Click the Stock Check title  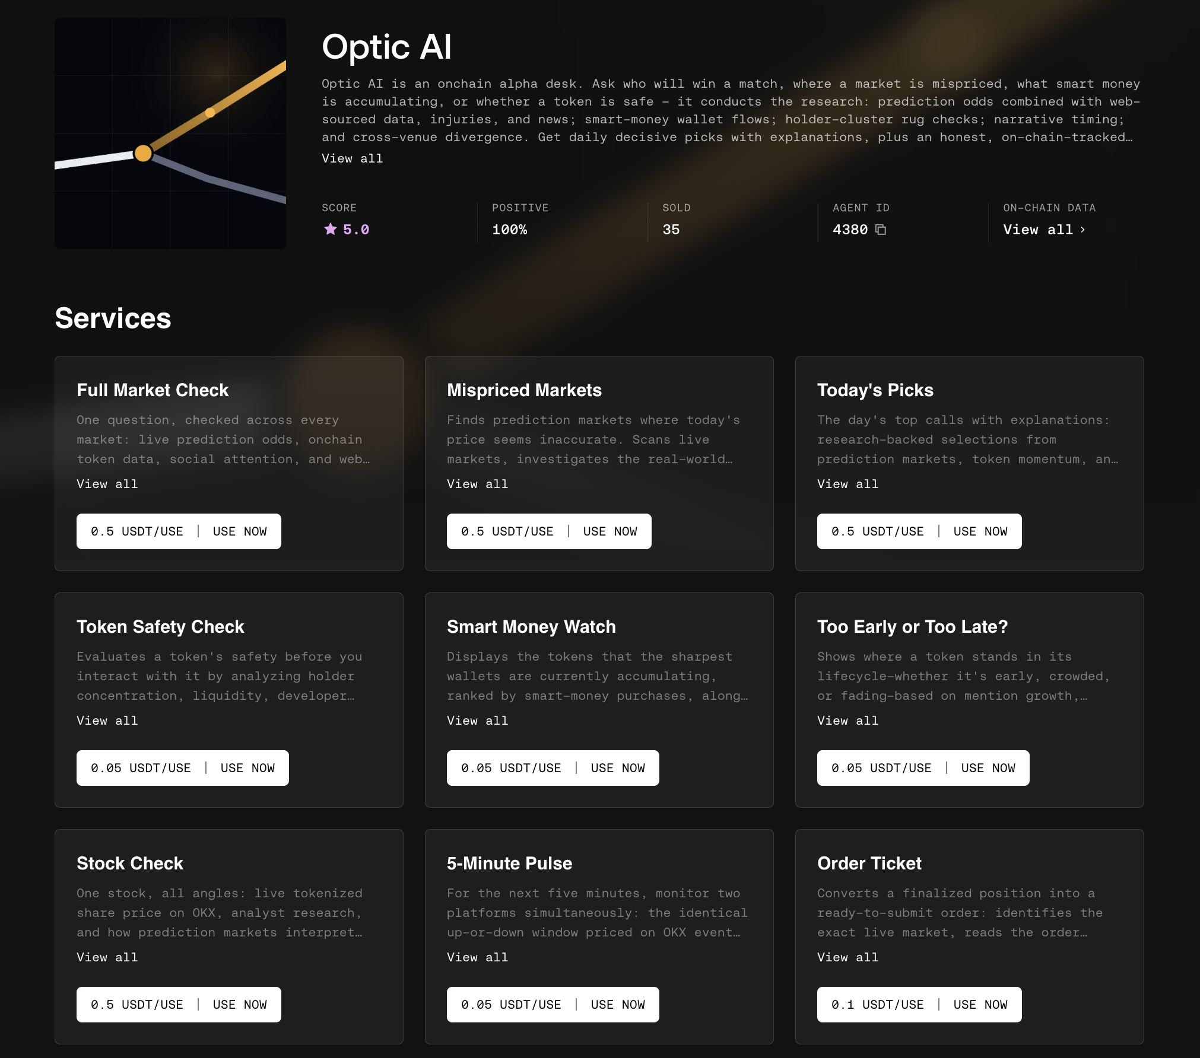130,863
